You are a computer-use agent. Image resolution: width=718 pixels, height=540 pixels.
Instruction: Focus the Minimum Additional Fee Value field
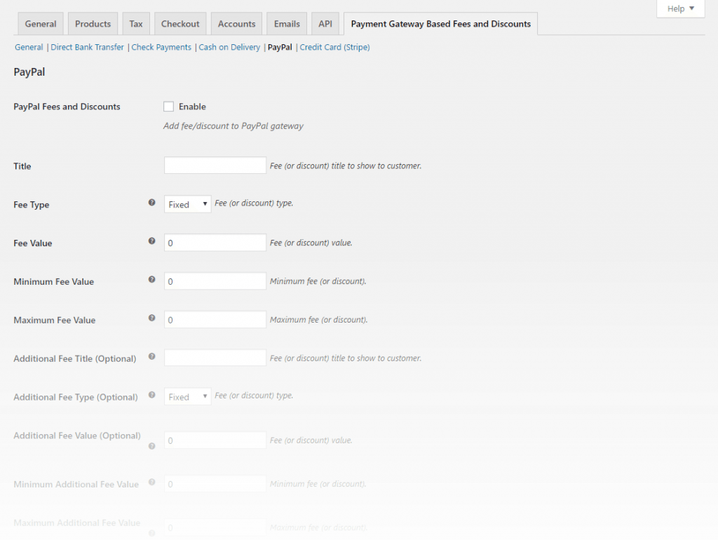[215, 484]
